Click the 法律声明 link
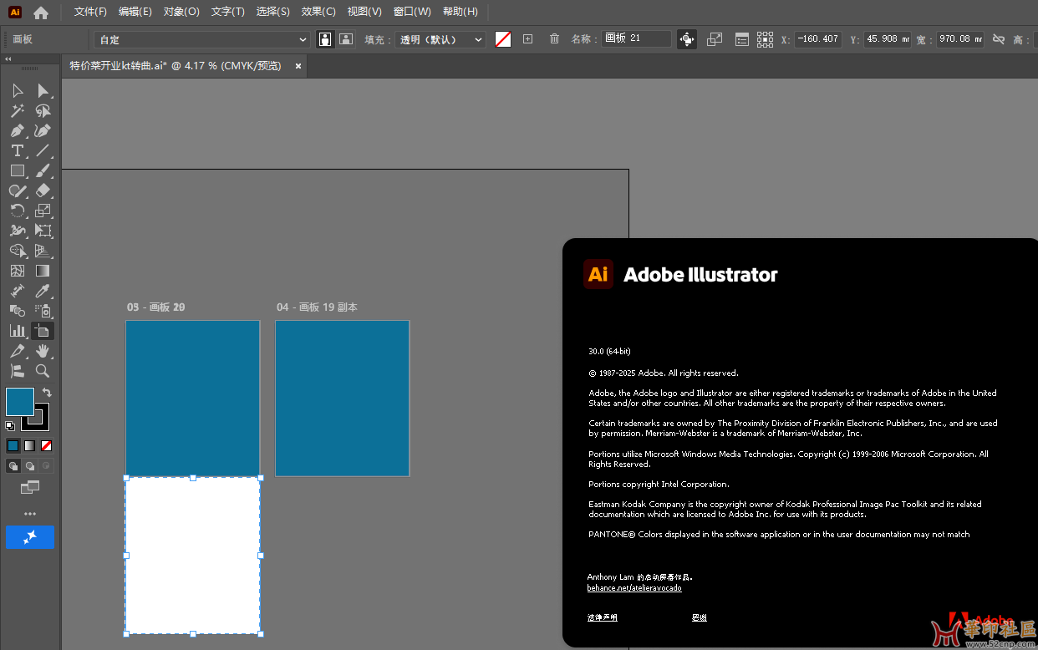 click(602, 617)
